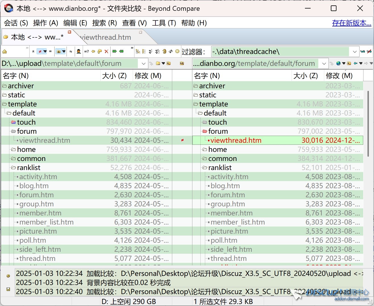
Task: Open right pane back history dropdown arrow
Action: [x=361, y=63]
